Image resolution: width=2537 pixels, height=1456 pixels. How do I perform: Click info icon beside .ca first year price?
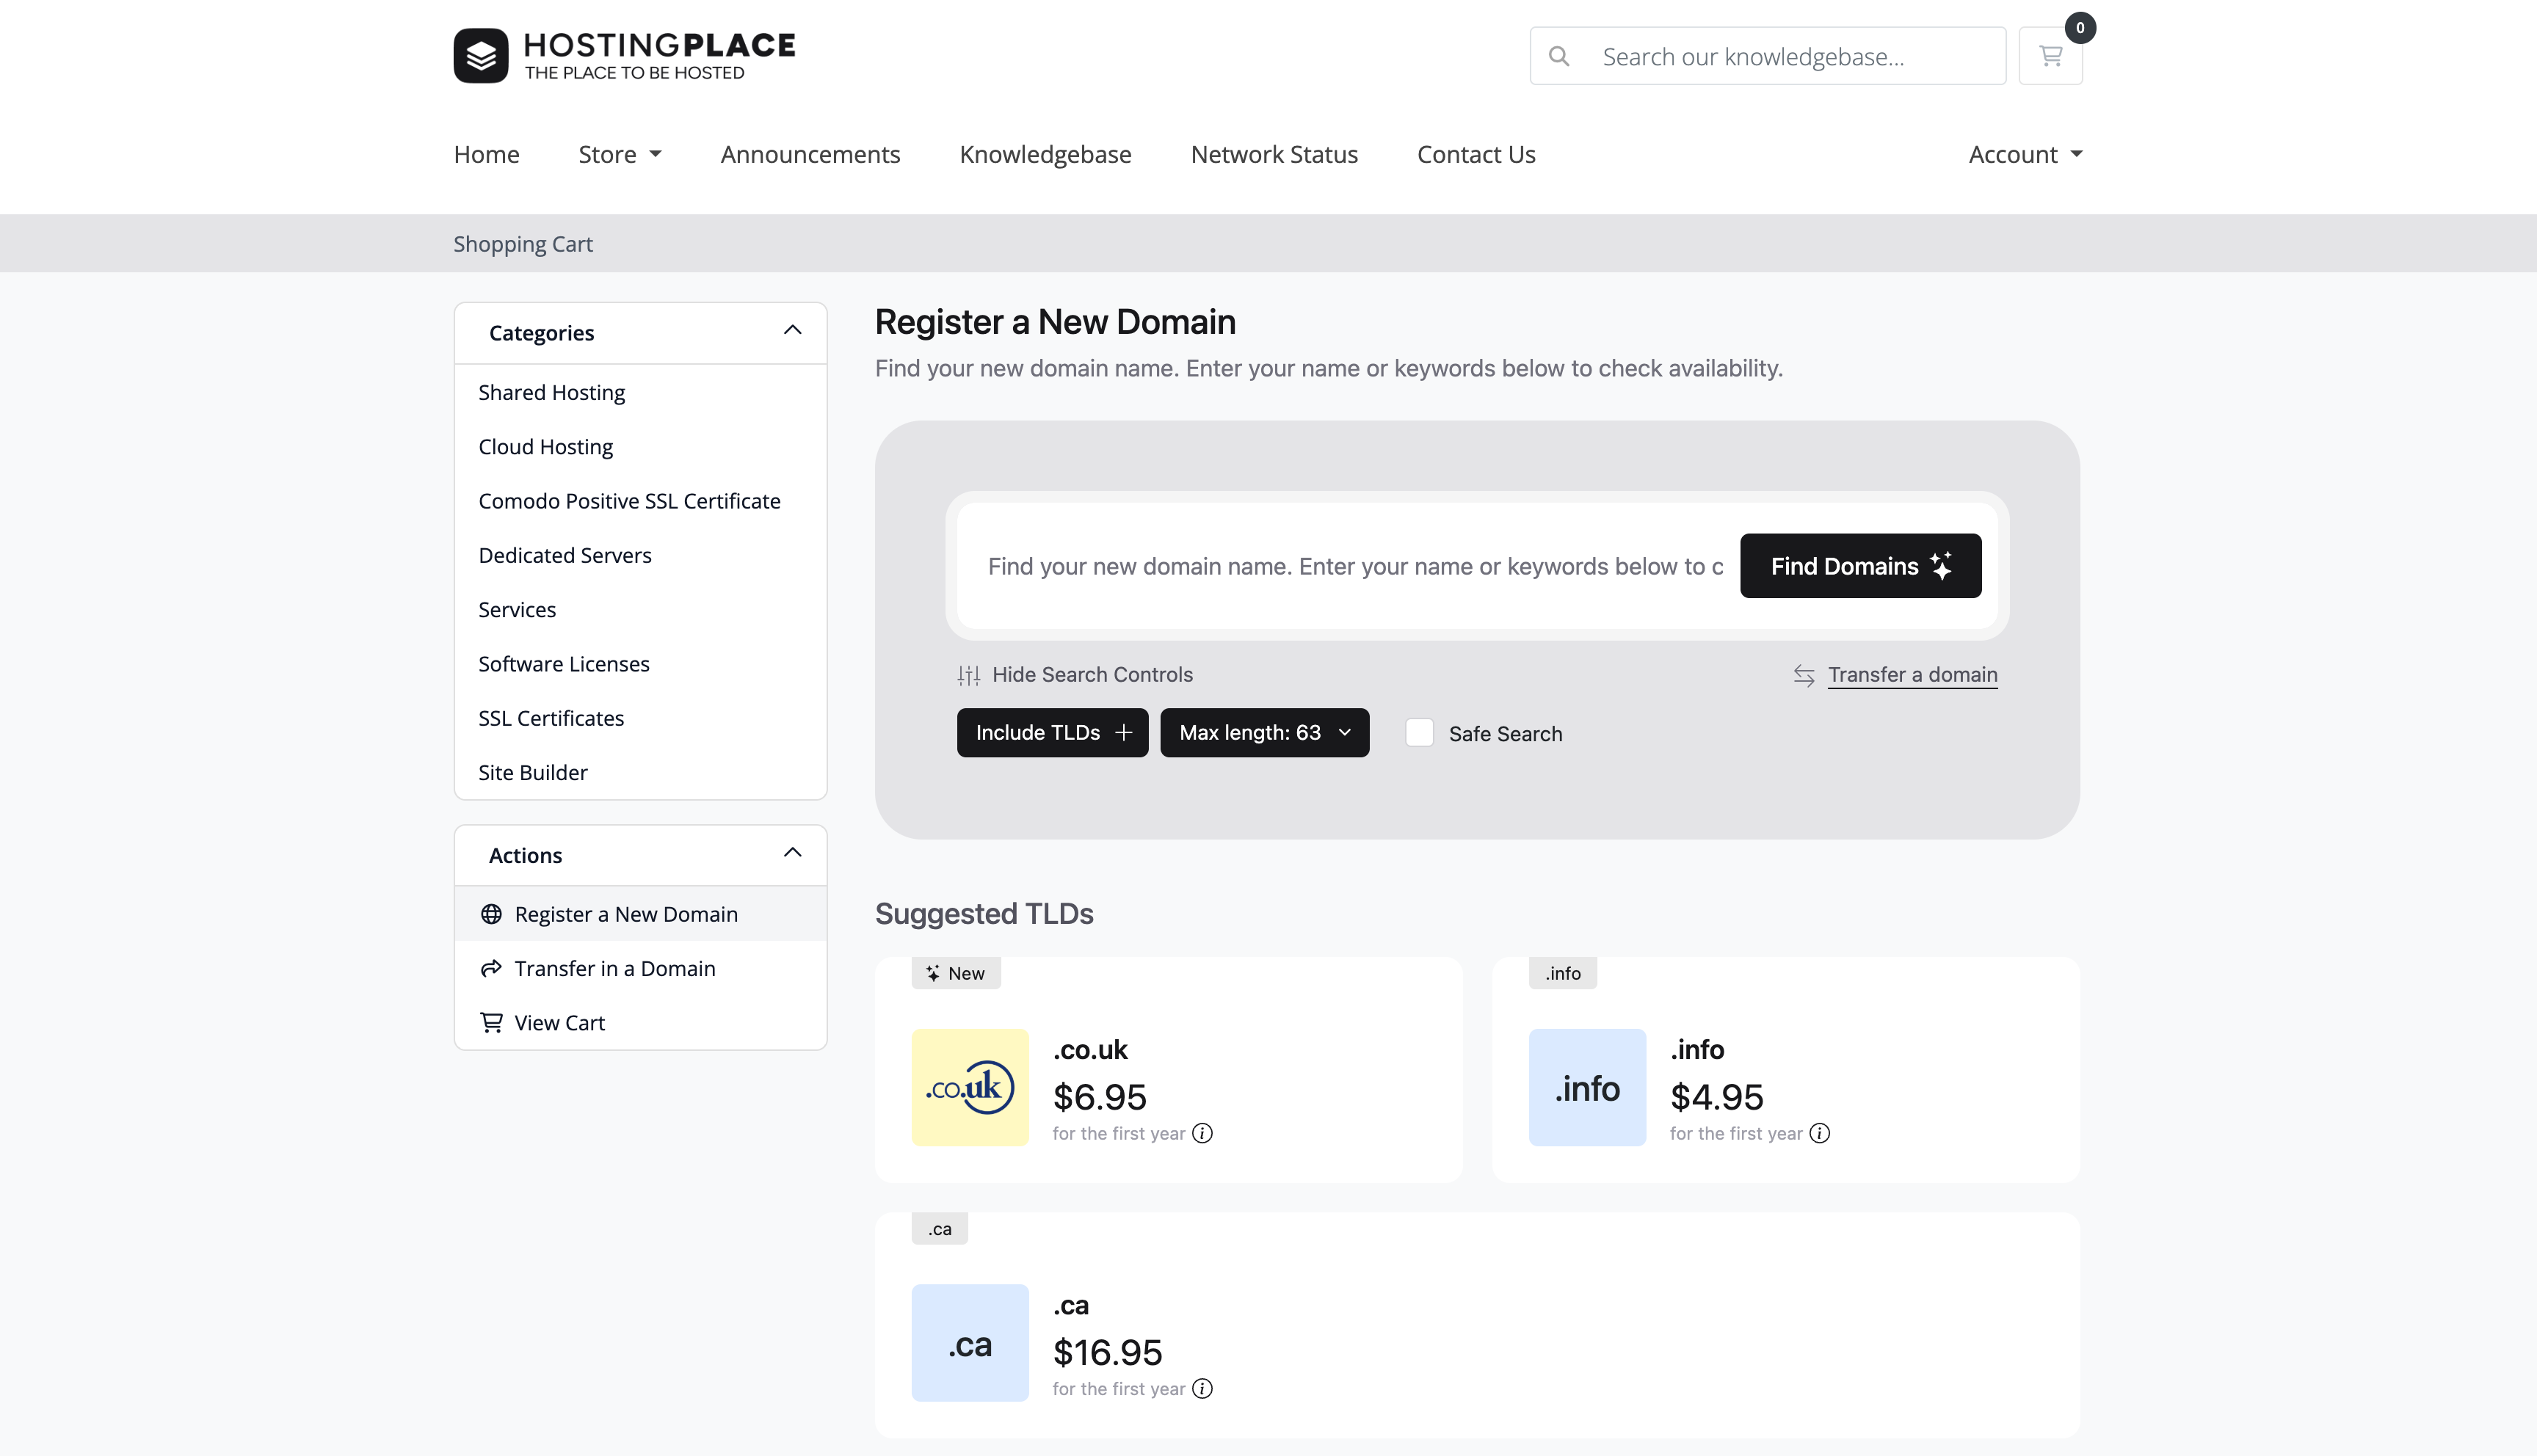pos(1203,1389)
